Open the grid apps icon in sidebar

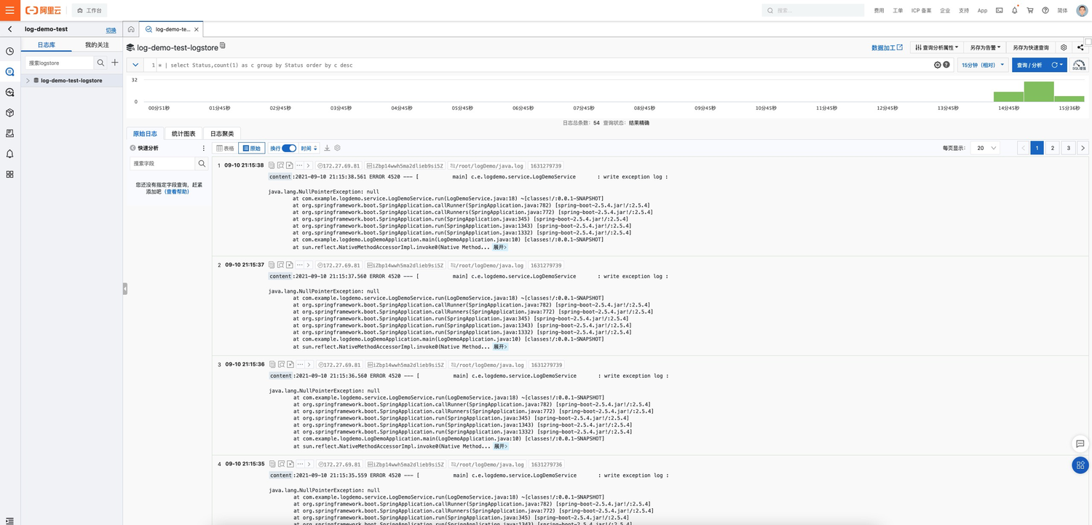click(9, 174)
